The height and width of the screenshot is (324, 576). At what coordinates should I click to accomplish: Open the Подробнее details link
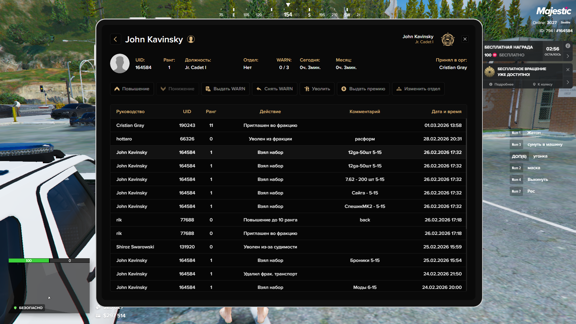[x=501, y=84]
